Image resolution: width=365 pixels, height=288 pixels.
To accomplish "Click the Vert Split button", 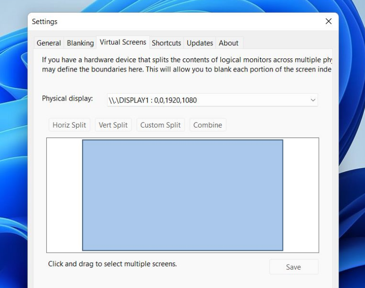I will tap(113, 125).
